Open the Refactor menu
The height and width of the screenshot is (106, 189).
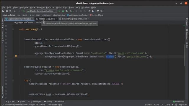coord(50,7)
